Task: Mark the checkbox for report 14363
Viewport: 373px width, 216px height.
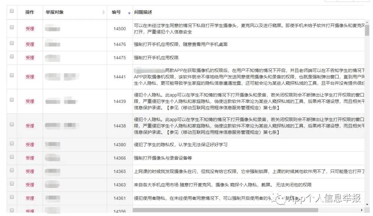Action: click(x=12, y=184)
